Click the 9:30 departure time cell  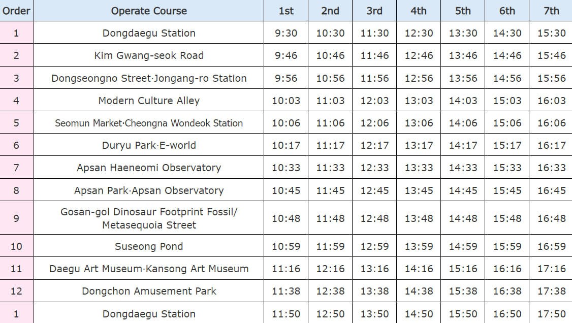point(286,33)
